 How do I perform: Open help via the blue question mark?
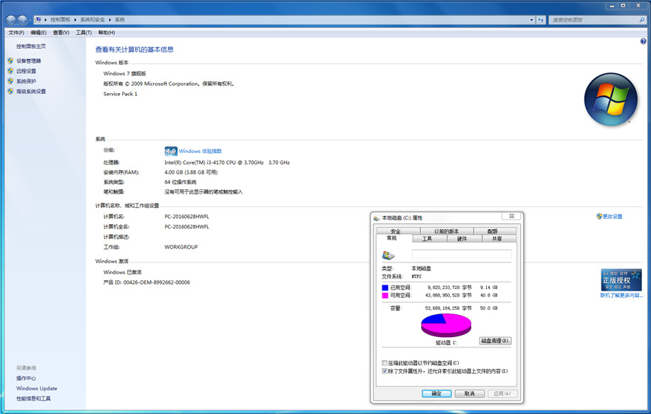pyautogui.click(x=643, y=41)
